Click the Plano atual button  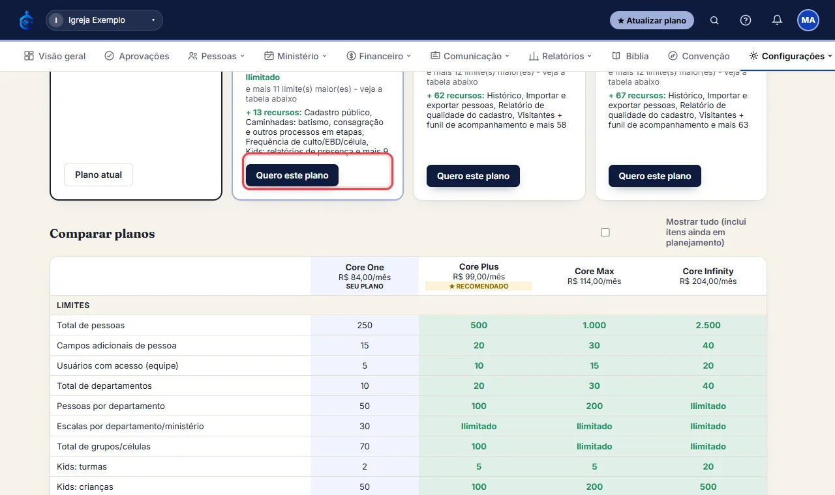tap(99, 175)
